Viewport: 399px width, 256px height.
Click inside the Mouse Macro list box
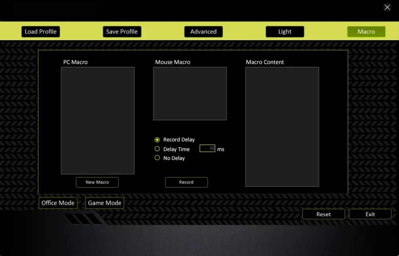coord(190,94)
